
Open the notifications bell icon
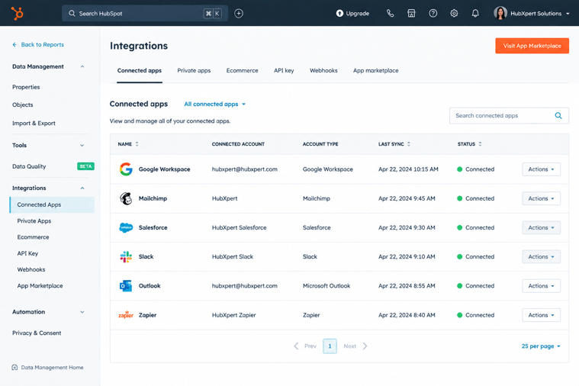click(x=475, y=13)
